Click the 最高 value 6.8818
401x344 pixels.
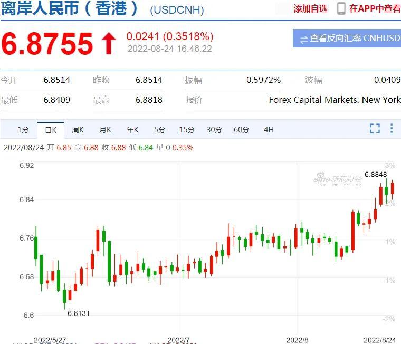pyautogui.click(x=149, y=100)
